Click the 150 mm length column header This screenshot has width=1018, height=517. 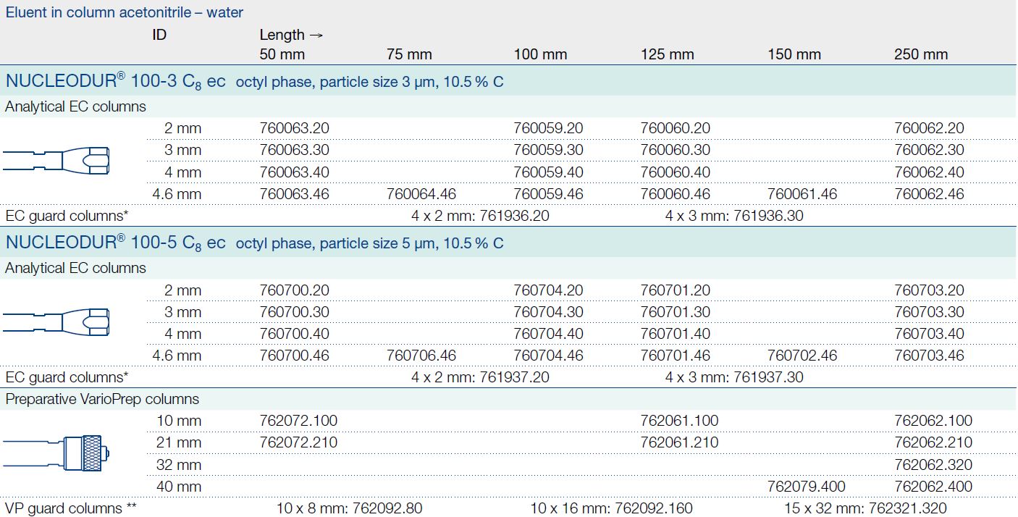[x=794, y=54]
